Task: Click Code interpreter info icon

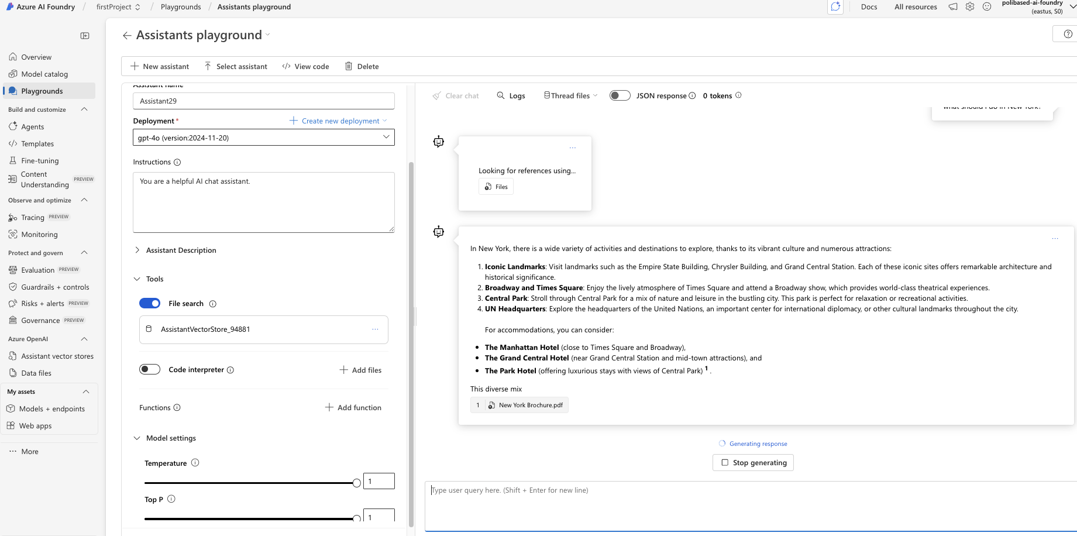Action: (x=230, y=370)
